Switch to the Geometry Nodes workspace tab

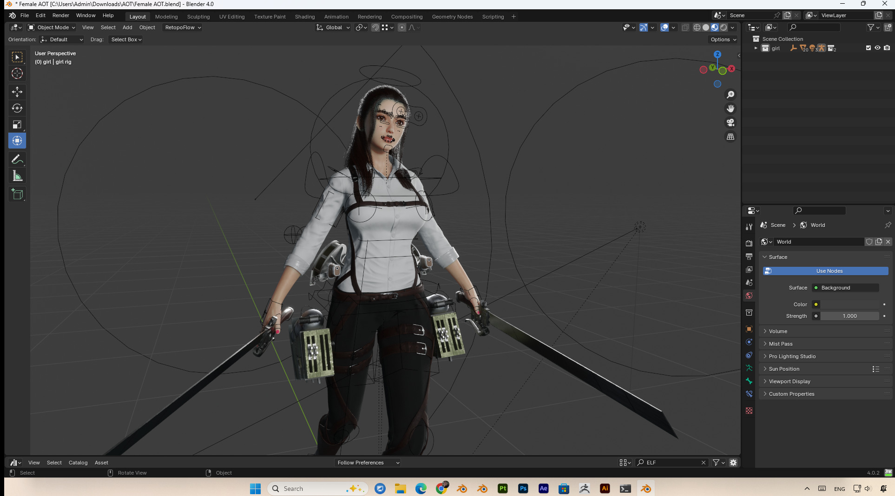coord(452,17)
